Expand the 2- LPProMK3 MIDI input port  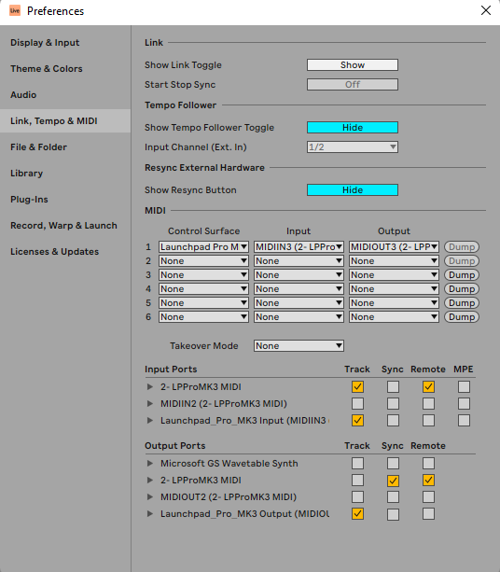[149, 386]
